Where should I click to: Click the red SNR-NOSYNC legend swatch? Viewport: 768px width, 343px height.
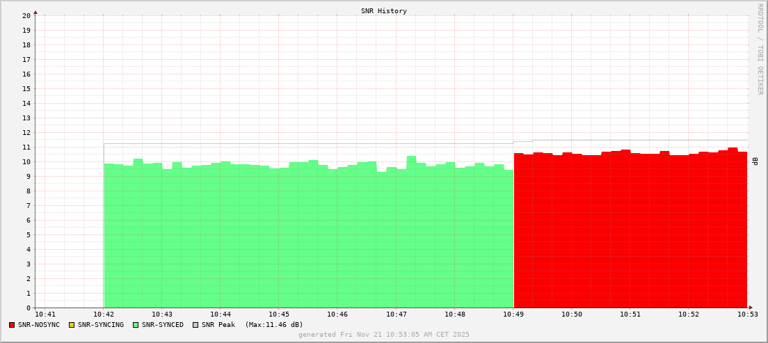tap(12, 325)
